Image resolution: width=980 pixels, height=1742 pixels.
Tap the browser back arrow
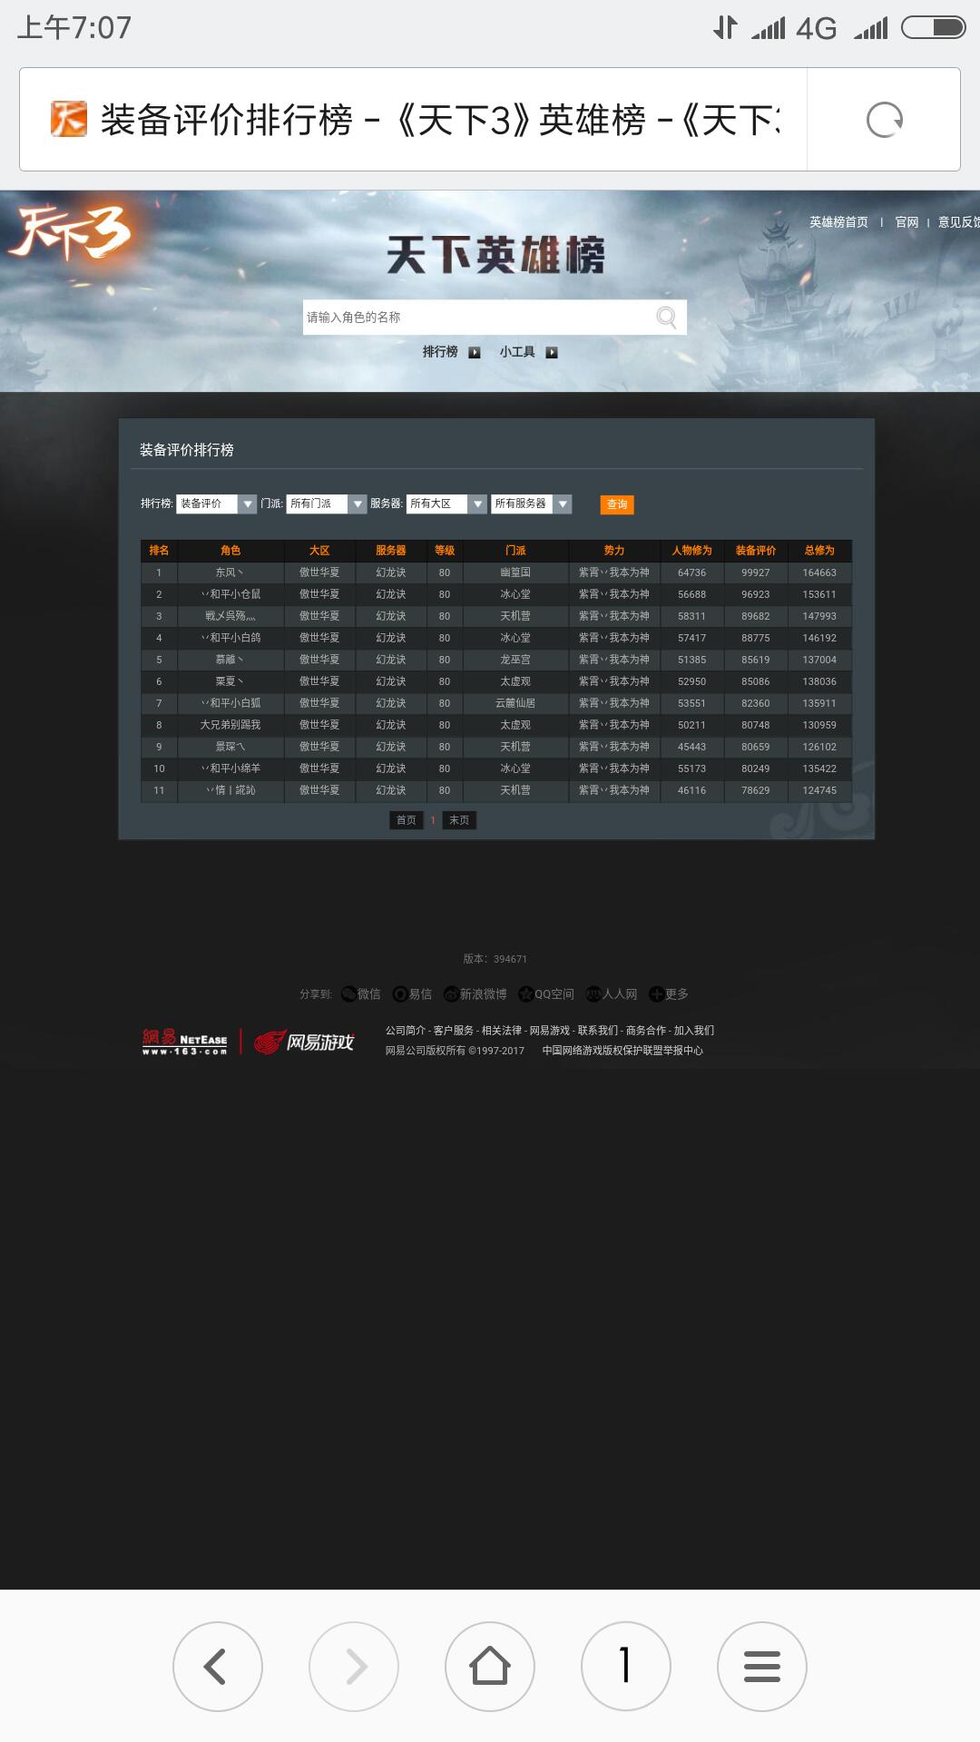point(218,1666)
